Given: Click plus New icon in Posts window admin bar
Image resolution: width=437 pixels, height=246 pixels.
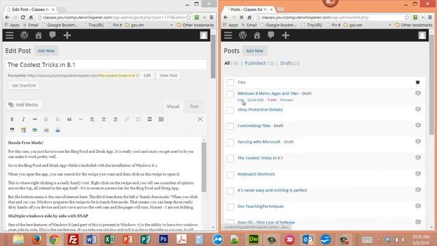Looking at the screenshot, I should pyautogui.click(x=285, y=35).
